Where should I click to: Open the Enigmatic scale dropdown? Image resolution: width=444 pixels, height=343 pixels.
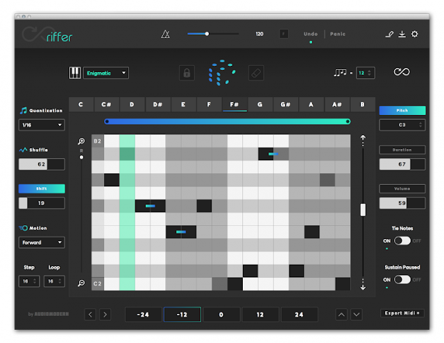pos(106,73)
